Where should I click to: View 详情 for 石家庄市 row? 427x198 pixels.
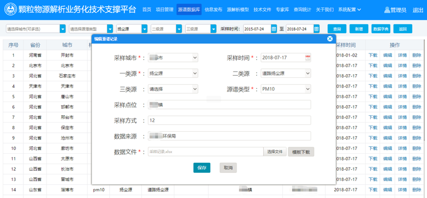(x=402, y=76)
